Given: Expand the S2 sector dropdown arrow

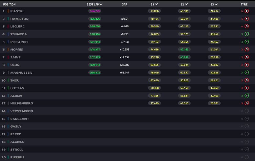Looking at the screenshot, I should coord(186,4).
